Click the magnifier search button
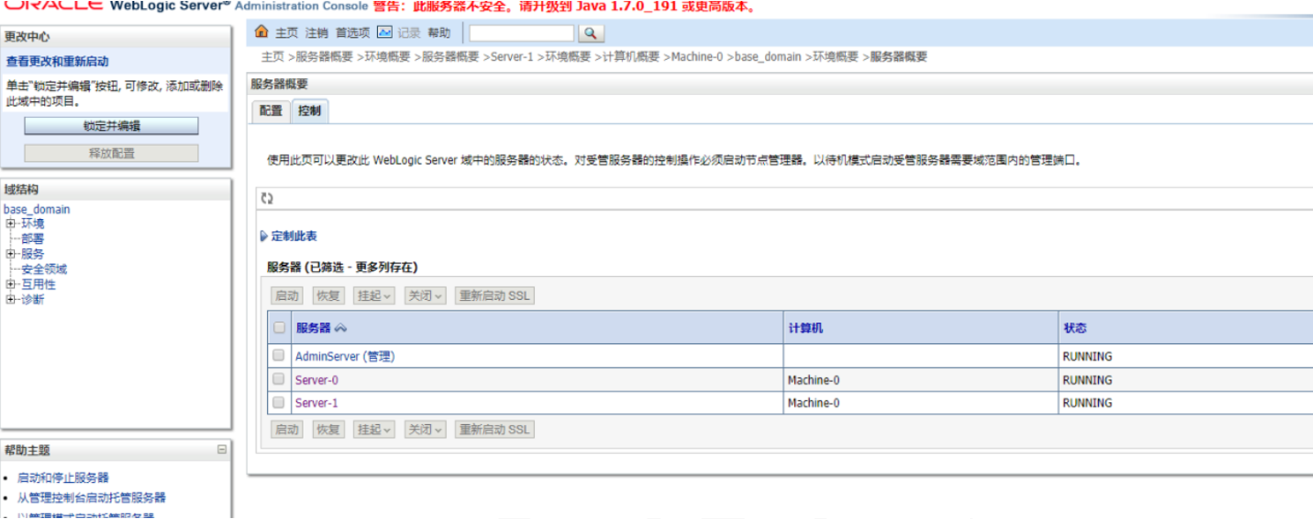 590,33
